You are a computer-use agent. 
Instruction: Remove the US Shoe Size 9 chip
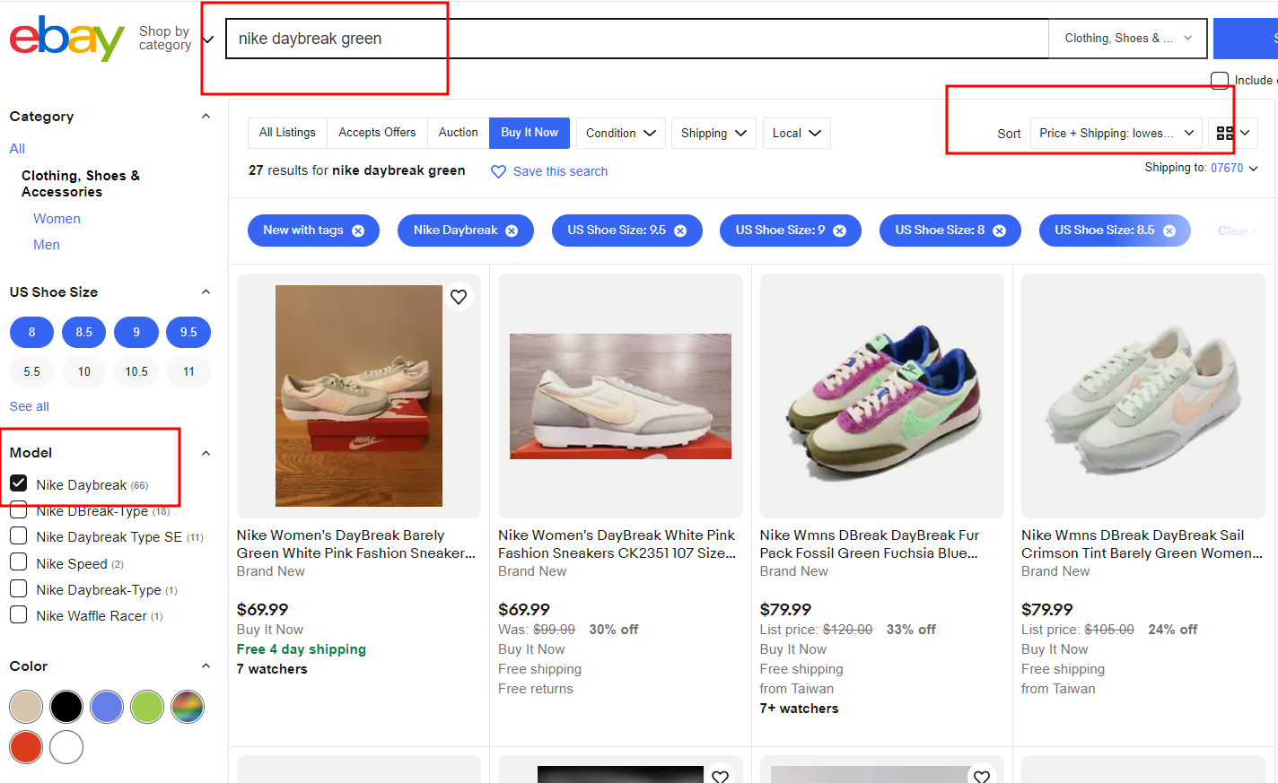pos(839,231)
